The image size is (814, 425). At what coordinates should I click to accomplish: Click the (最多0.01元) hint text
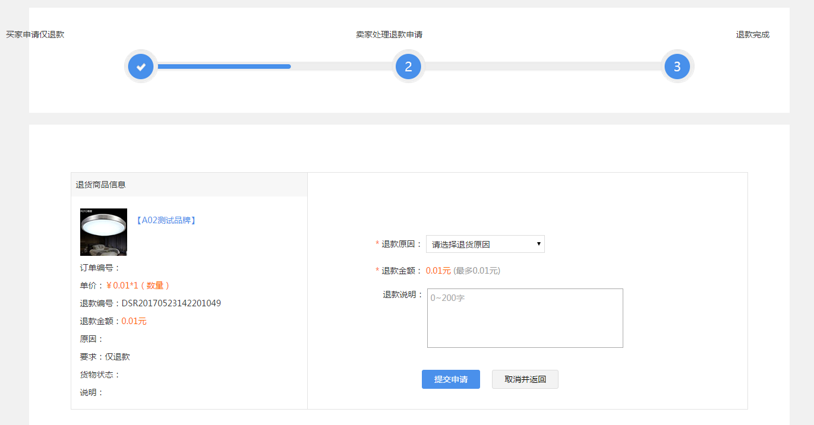477,271
